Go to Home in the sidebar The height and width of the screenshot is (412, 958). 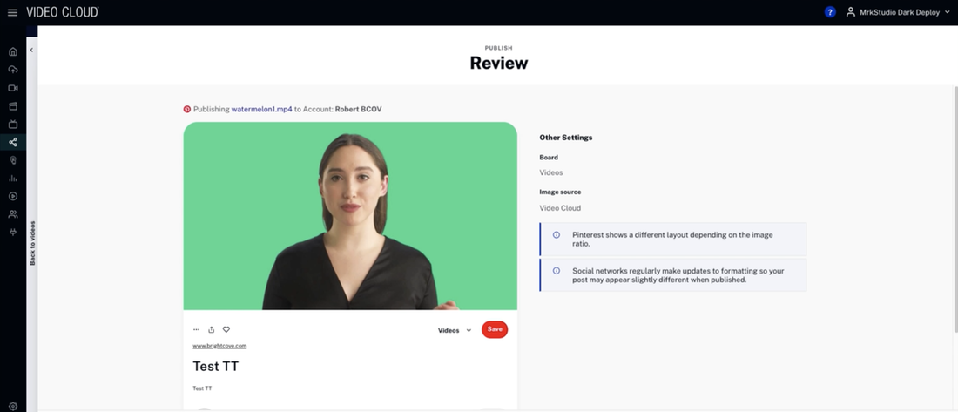pos(13,51)
